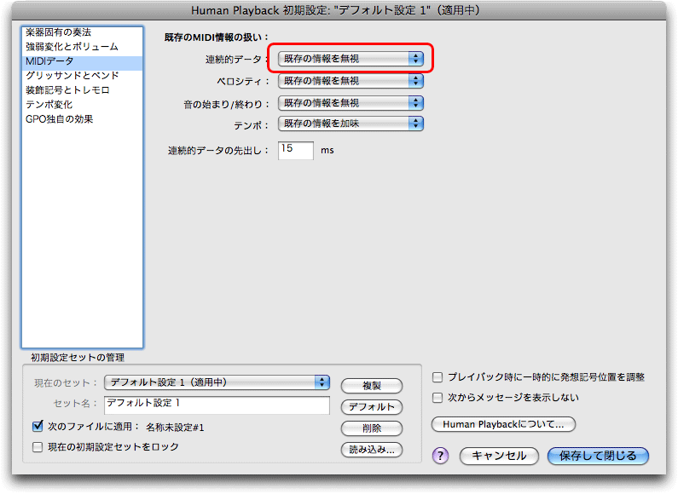Open the 音の始まり/終わり dropdown
The width and height of the screenshot is (678, 494).
coord(351,103)
